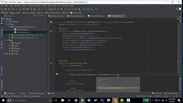The image size is (183, 103).
Task: Click the Back navigation arrow
Action: click(39, 9)
